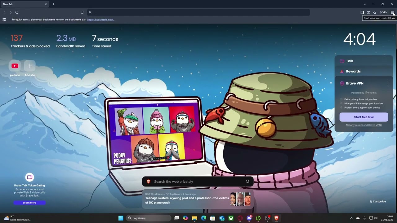
Task: Open a new tab with plus
Action: tap(53, 4)
